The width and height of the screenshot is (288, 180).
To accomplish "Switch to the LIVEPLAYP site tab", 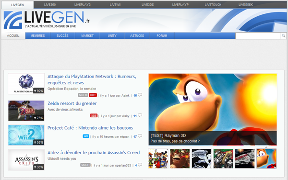I will click(180, 5).
